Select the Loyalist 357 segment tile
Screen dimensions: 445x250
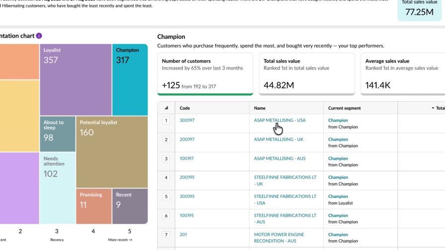(76, 80)
